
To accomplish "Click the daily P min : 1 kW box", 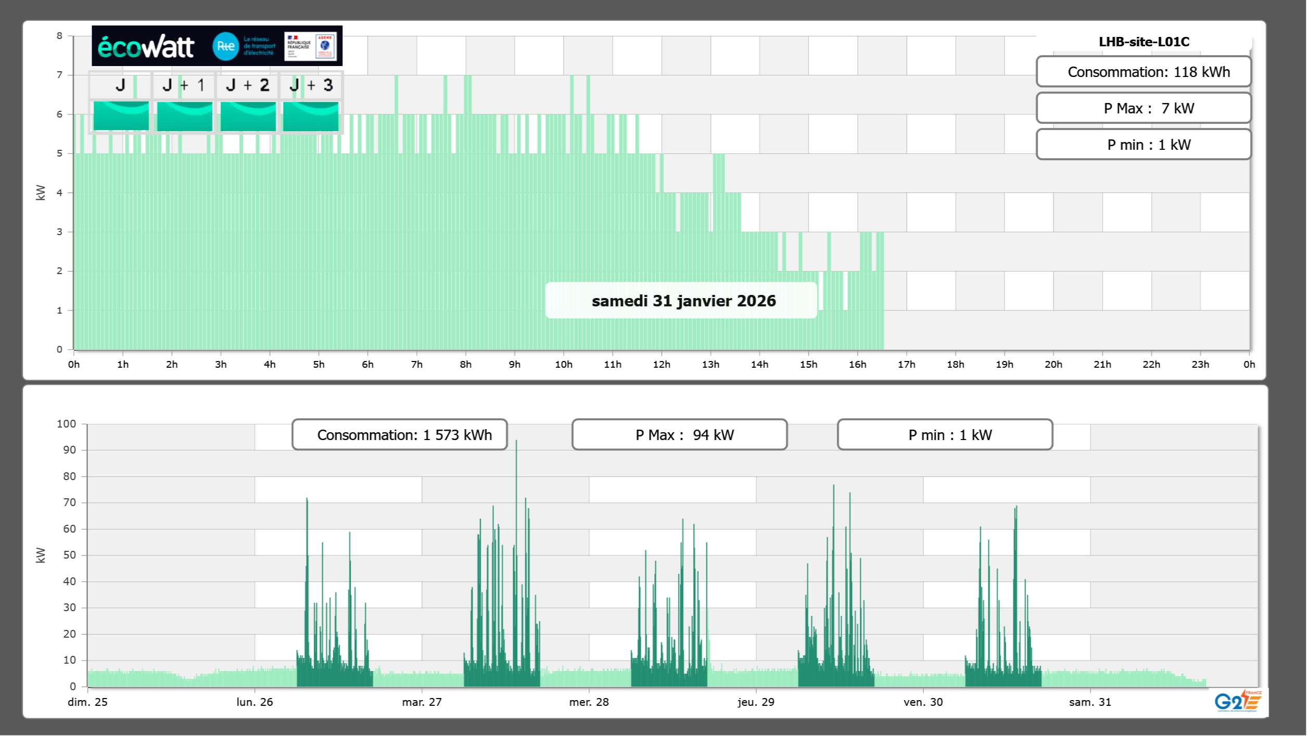I will click(1143, 145).
